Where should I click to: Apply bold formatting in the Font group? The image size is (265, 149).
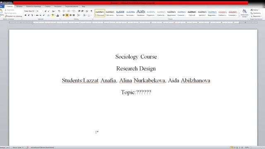click(26, 15)
